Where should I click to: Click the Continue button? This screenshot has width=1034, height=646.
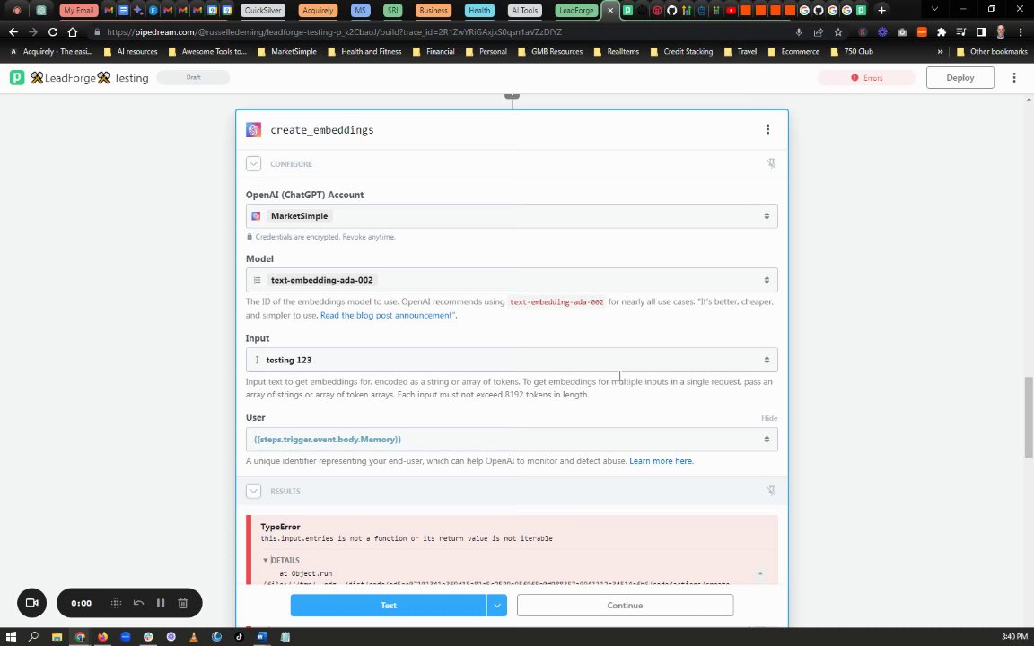(x=625, y=605)
